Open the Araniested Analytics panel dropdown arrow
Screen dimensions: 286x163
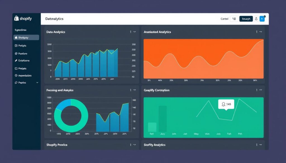pos(261,32)
